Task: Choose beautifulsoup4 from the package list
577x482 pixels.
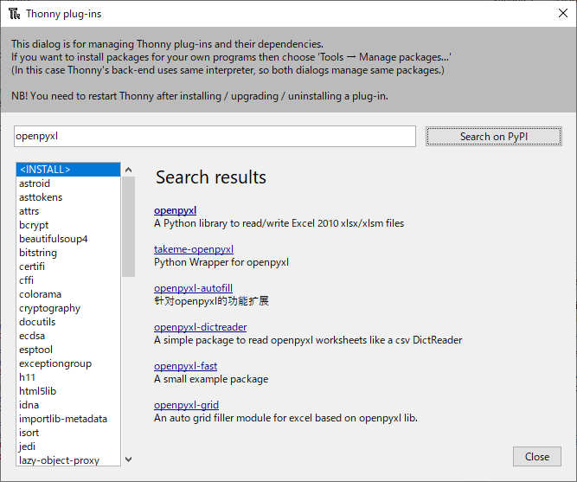Action: (x=53, y=239)
